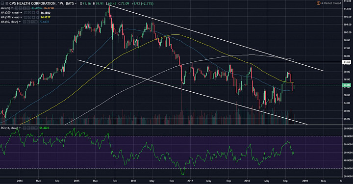Remove the MA (100, close) indicator
The width and height of the screenshot is (353, 184).
[x=37, y=17]
